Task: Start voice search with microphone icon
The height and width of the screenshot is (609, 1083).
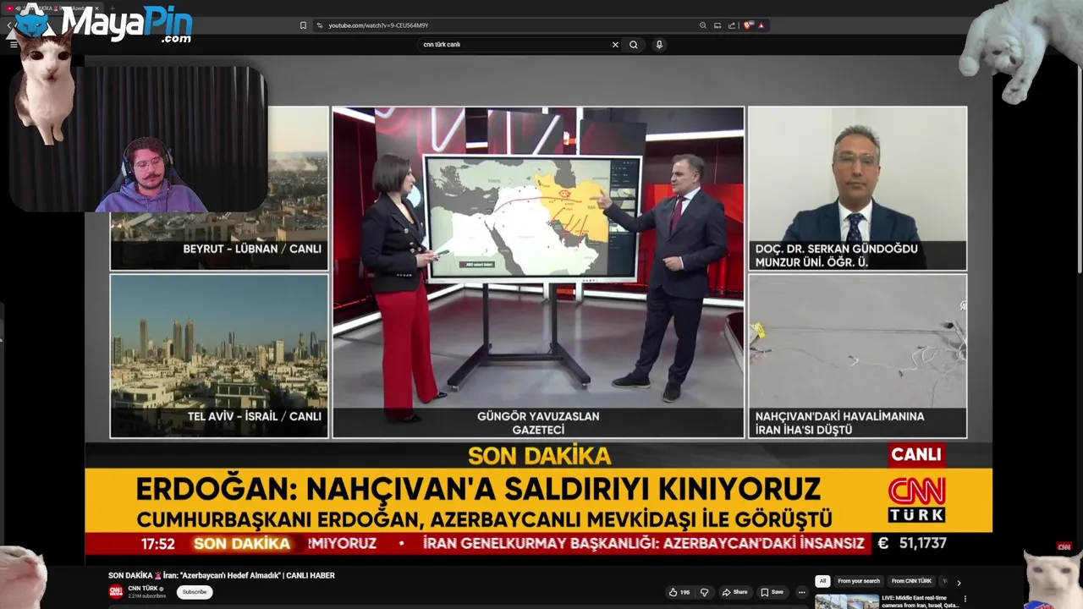Action: (659, 45)
